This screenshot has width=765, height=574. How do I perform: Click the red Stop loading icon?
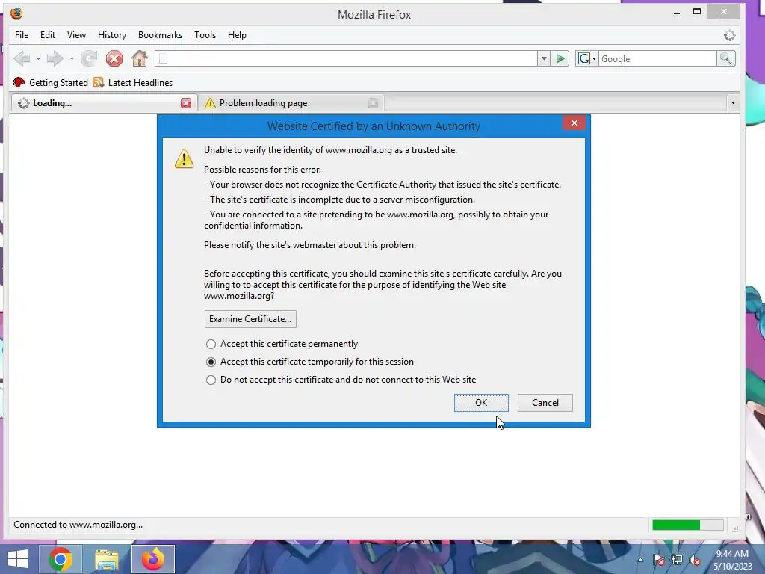click(114, 58)
